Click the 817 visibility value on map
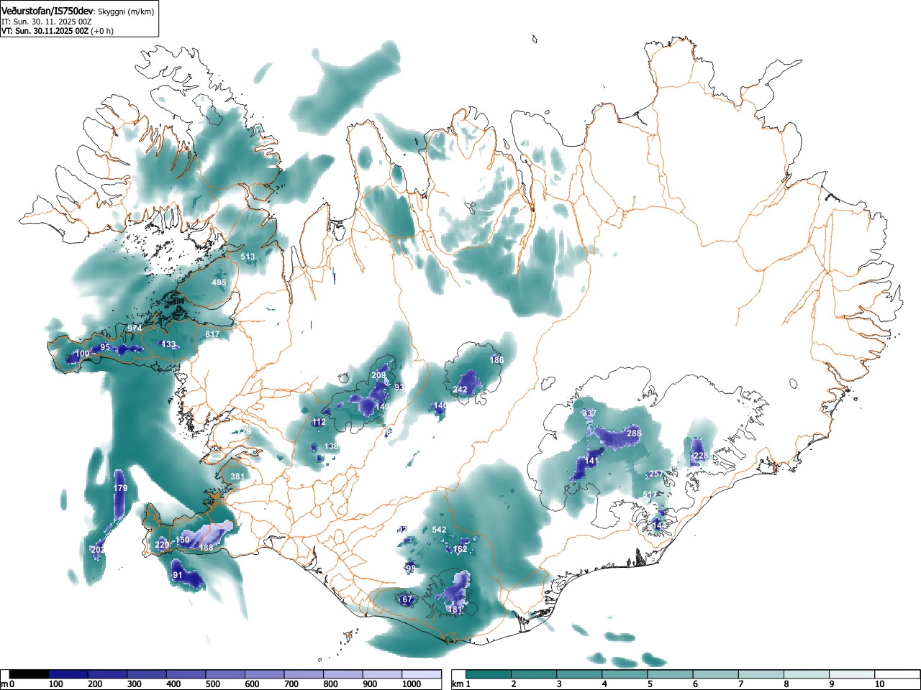The image size is (921, 690). [212, 334]
